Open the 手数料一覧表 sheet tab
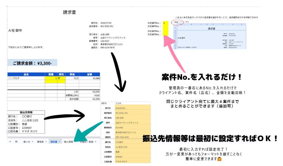Screen dimensions: 283x166 (x=87, y=142)
